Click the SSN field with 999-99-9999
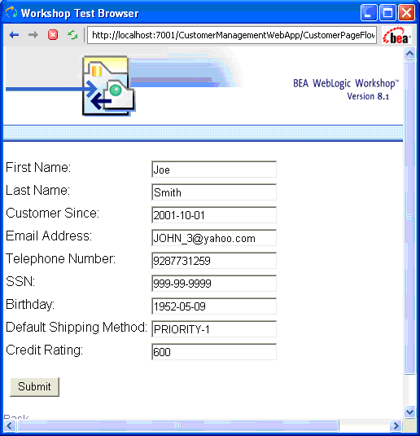Image resolution: width=420 pixels, height=436 pixels. click(x=214, y=283)
